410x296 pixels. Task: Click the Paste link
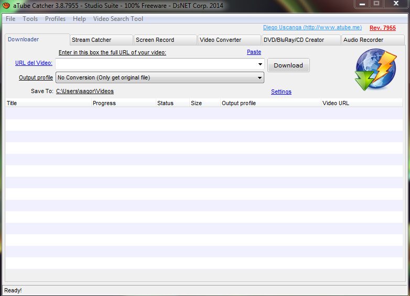pos(254,52)
